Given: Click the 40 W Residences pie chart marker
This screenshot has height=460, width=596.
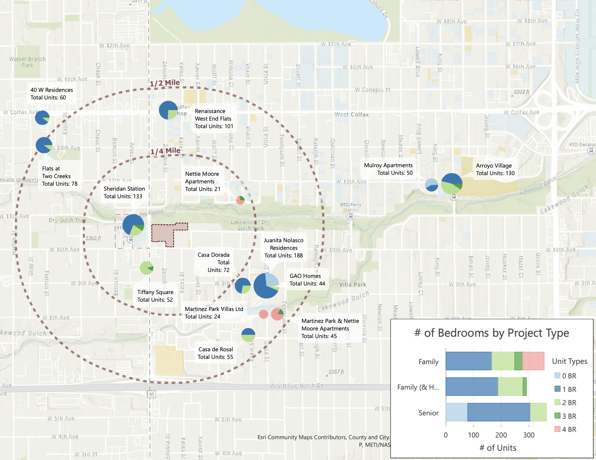Looking at the screenshot, I should coord(42,118).
